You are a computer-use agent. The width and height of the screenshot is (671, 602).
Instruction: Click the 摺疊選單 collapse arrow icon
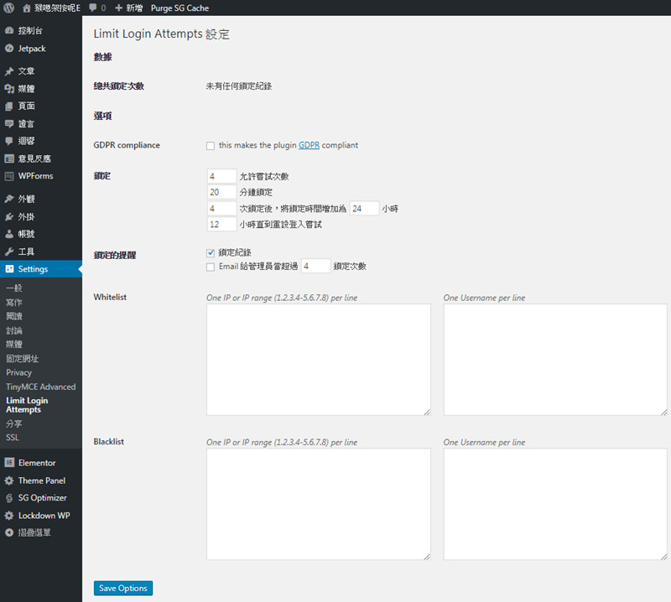[9, 532]
